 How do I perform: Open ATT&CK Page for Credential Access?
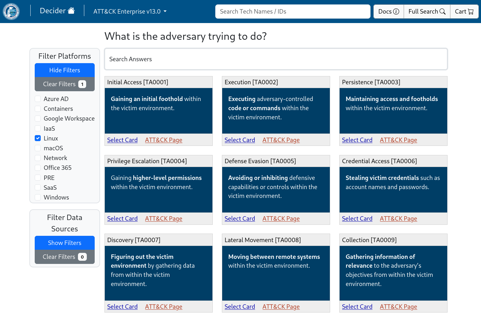(x=398, y=219)
